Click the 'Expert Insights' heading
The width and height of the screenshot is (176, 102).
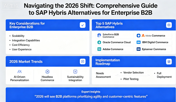tap(91, 92)
